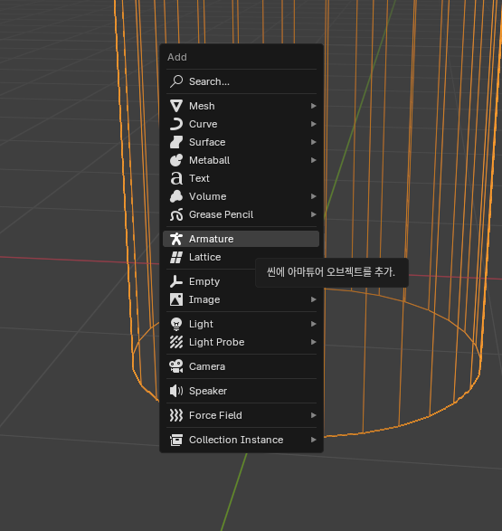Click the Surface icon

tap(176, 142)
